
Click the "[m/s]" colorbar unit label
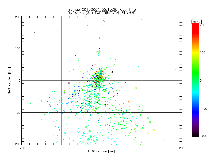pos(197,21)
